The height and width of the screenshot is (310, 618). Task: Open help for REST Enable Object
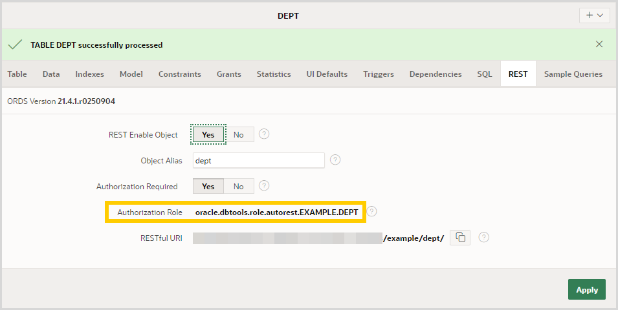coord(264,134)
